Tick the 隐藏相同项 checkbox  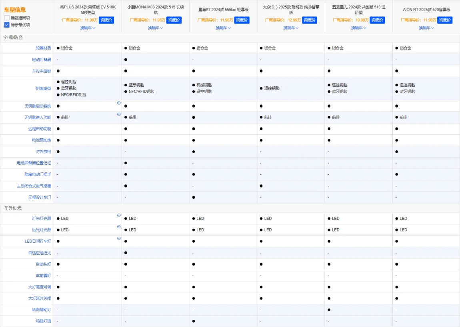point(7,18)
